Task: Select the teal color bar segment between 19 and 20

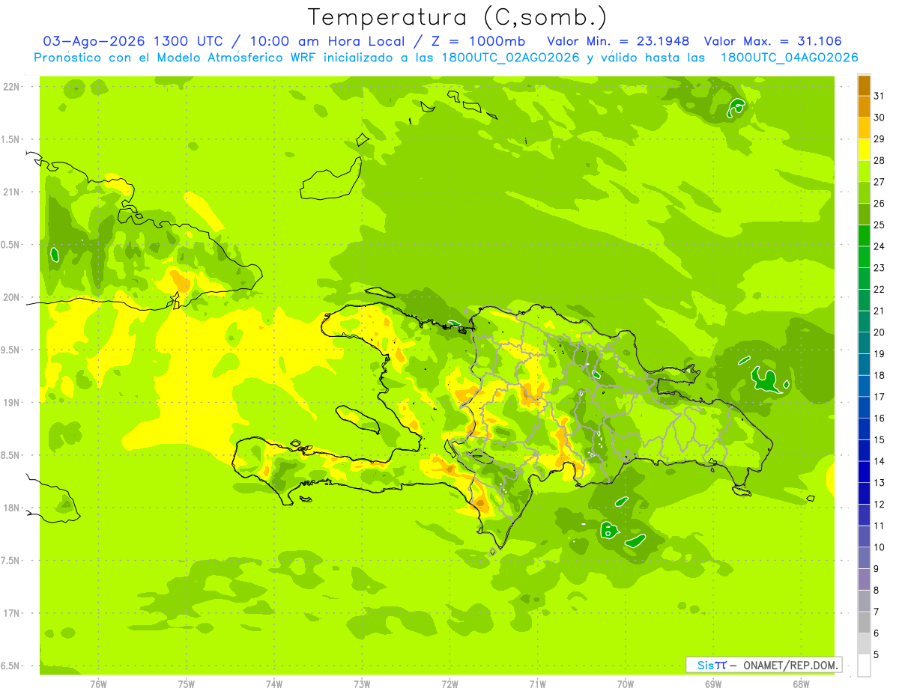Action: click(x=864, y=344)
